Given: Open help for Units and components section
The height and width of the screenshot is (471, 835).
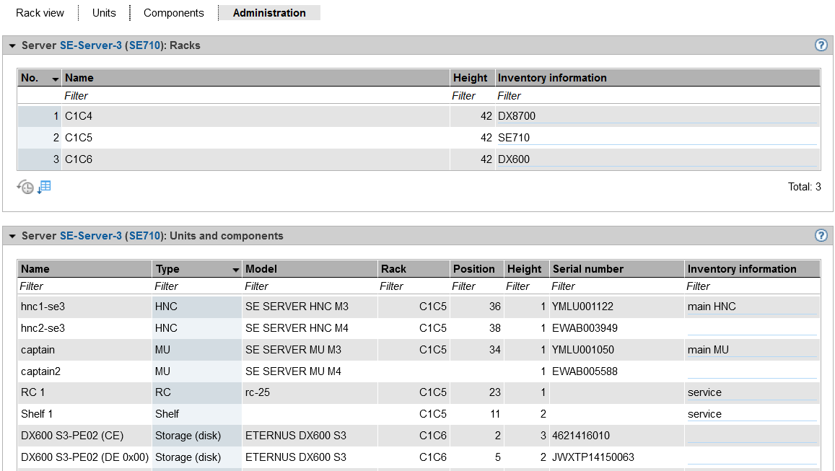Looking at the screenshot, I should pos(821,235).
